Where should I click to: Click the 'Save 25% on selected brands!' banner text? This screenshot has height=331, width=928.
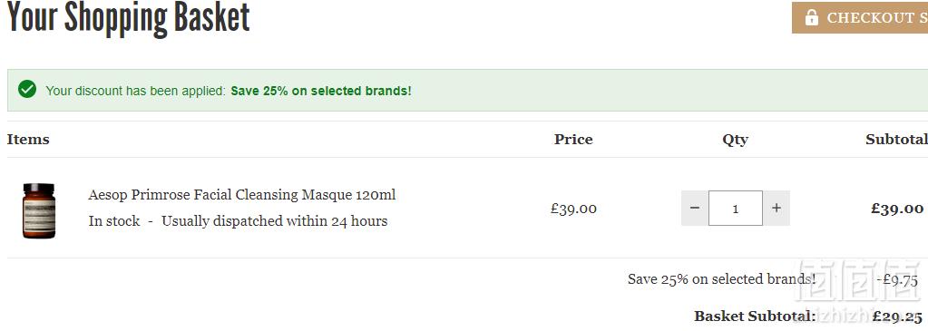[x=321, y=92]
